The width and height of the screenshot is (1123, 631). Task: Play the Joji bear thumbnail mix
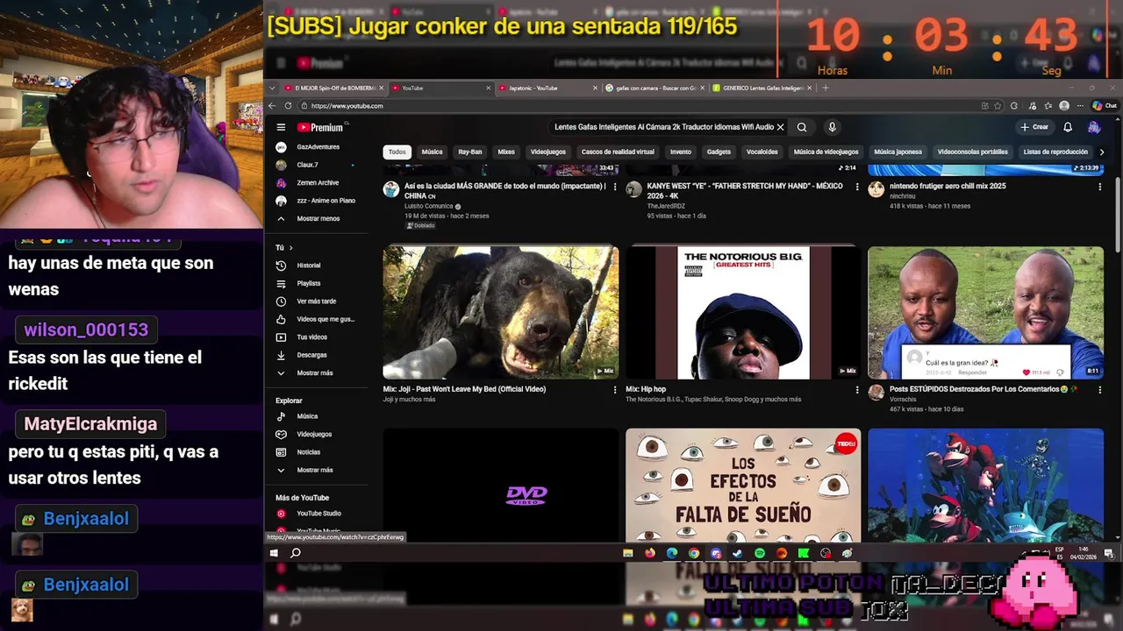(x=501, y=312)
